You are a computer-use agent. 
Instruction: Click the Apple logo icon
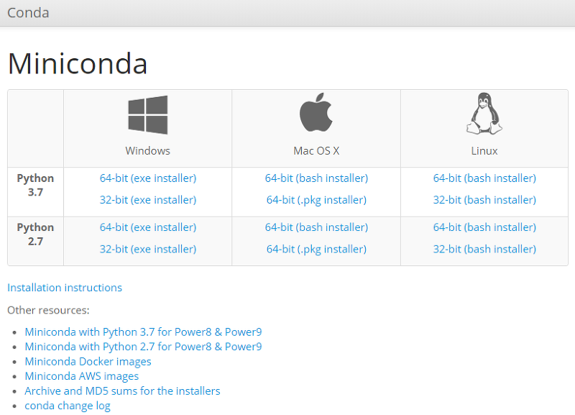click(316, 112)
